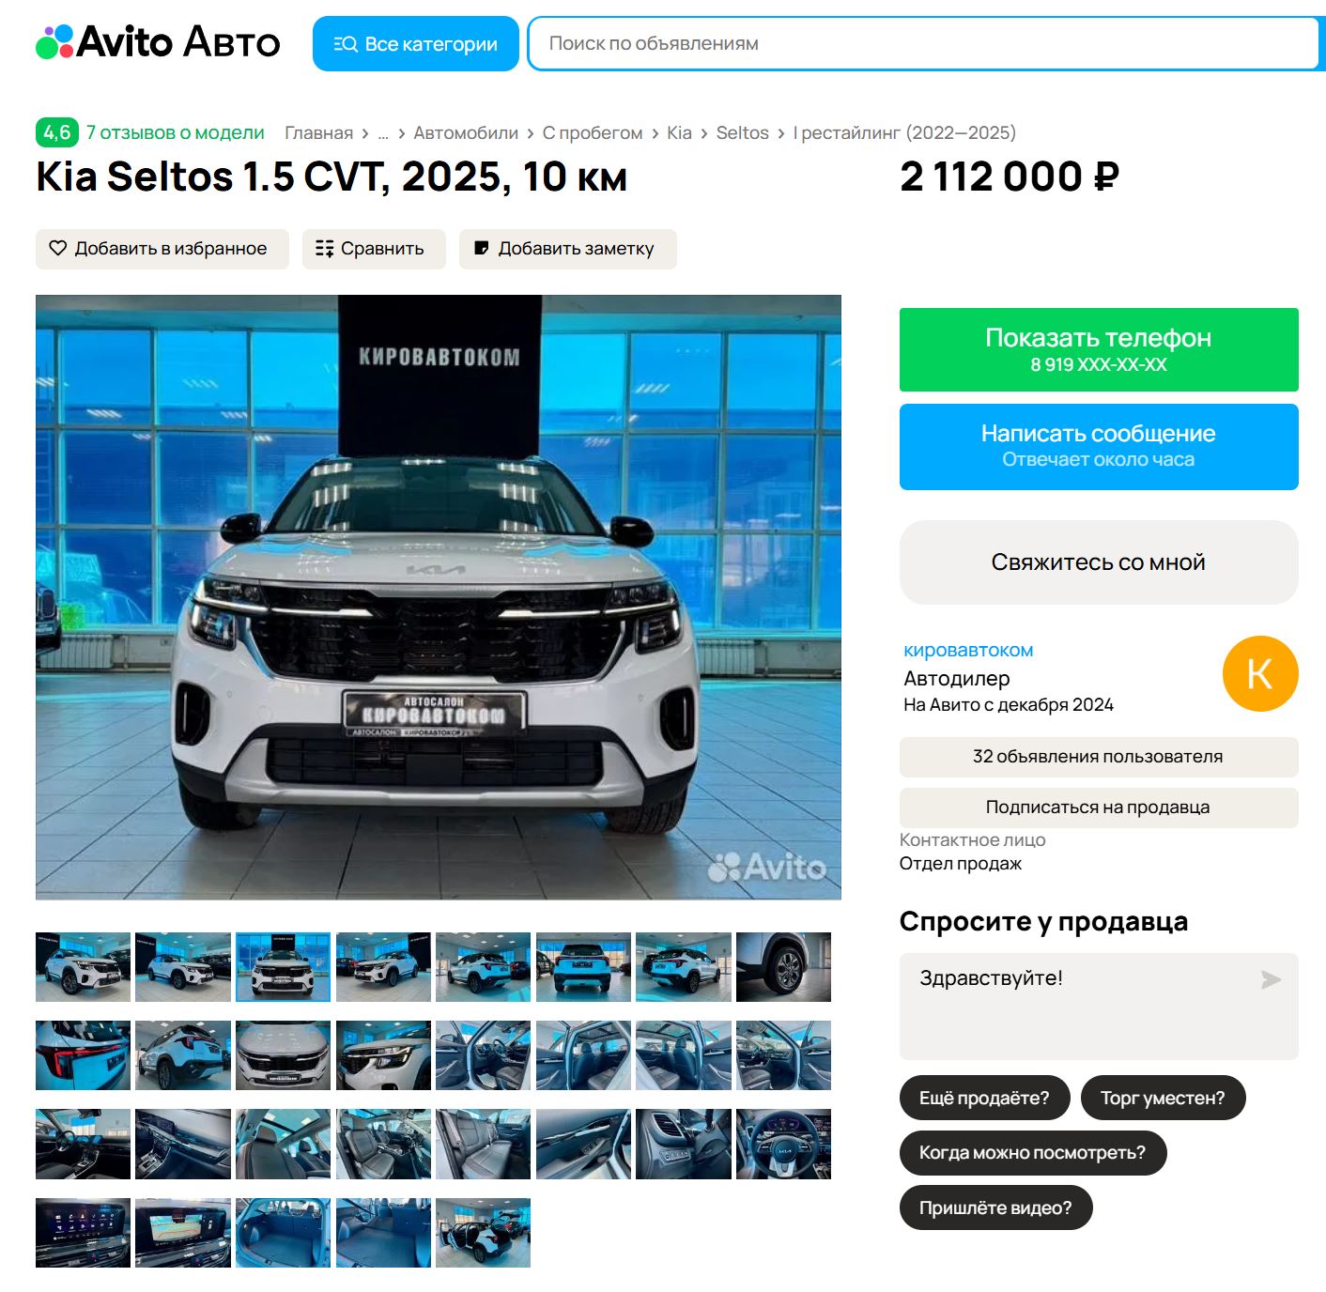Select the Торг уместен? quick question

coord(1163,1098)
